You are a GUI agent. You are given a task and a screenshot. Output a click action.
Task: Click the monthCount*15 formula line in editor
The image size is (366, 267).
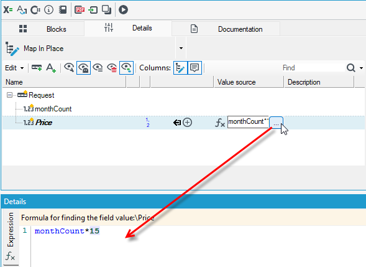point(67,231)
